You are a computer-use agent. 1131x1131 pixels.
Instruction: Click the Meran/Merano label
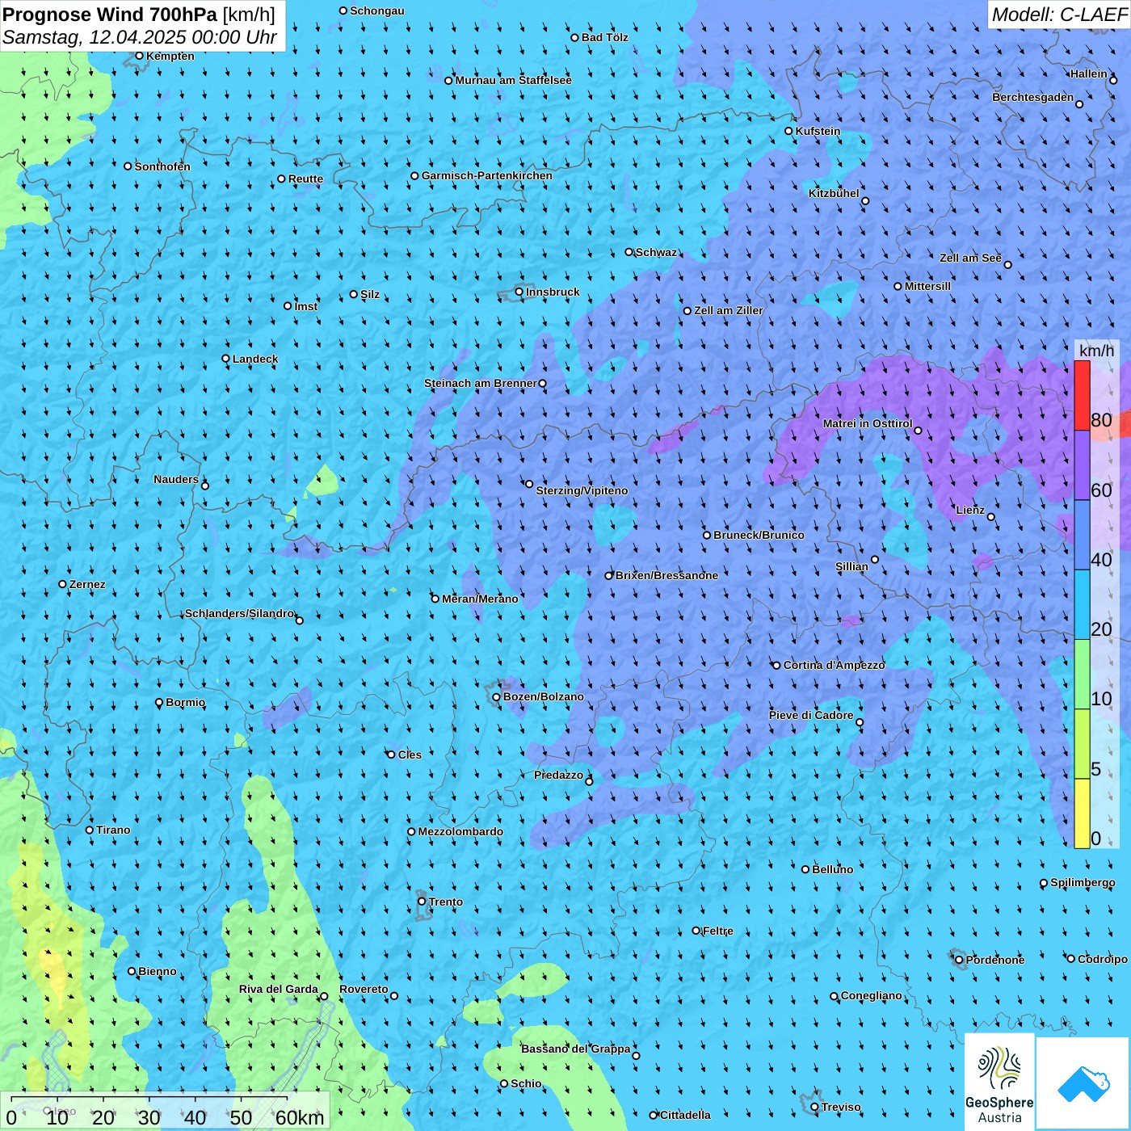[480, 599]
